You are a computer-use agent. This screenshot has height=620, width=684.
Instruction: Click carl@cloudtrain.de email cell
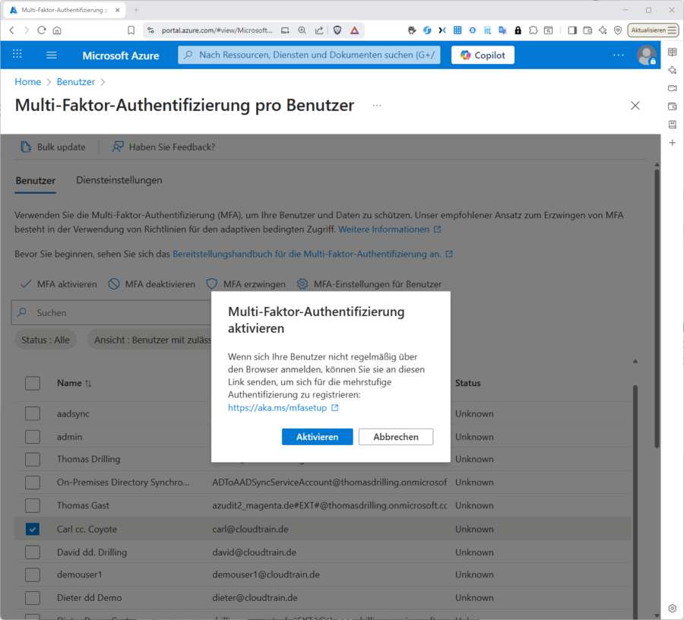250,529
